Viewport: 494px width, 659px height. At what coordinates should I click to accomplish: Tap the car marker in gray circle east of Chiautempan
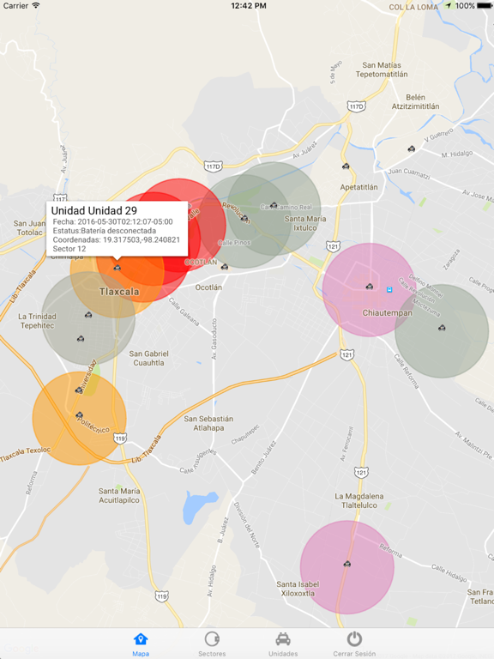pyautogui.click(x=442, y=328)
